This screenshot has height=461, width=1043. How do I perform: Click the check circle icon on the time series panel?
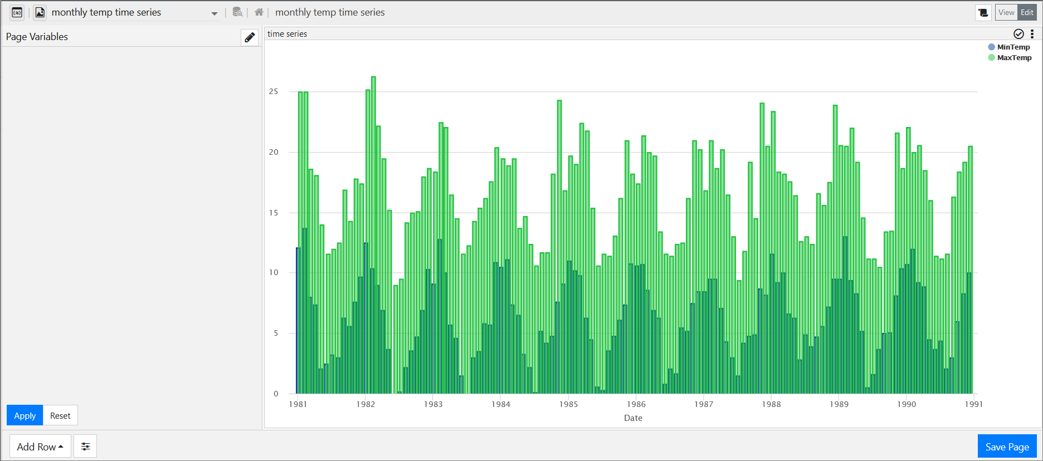point(1018,34)
